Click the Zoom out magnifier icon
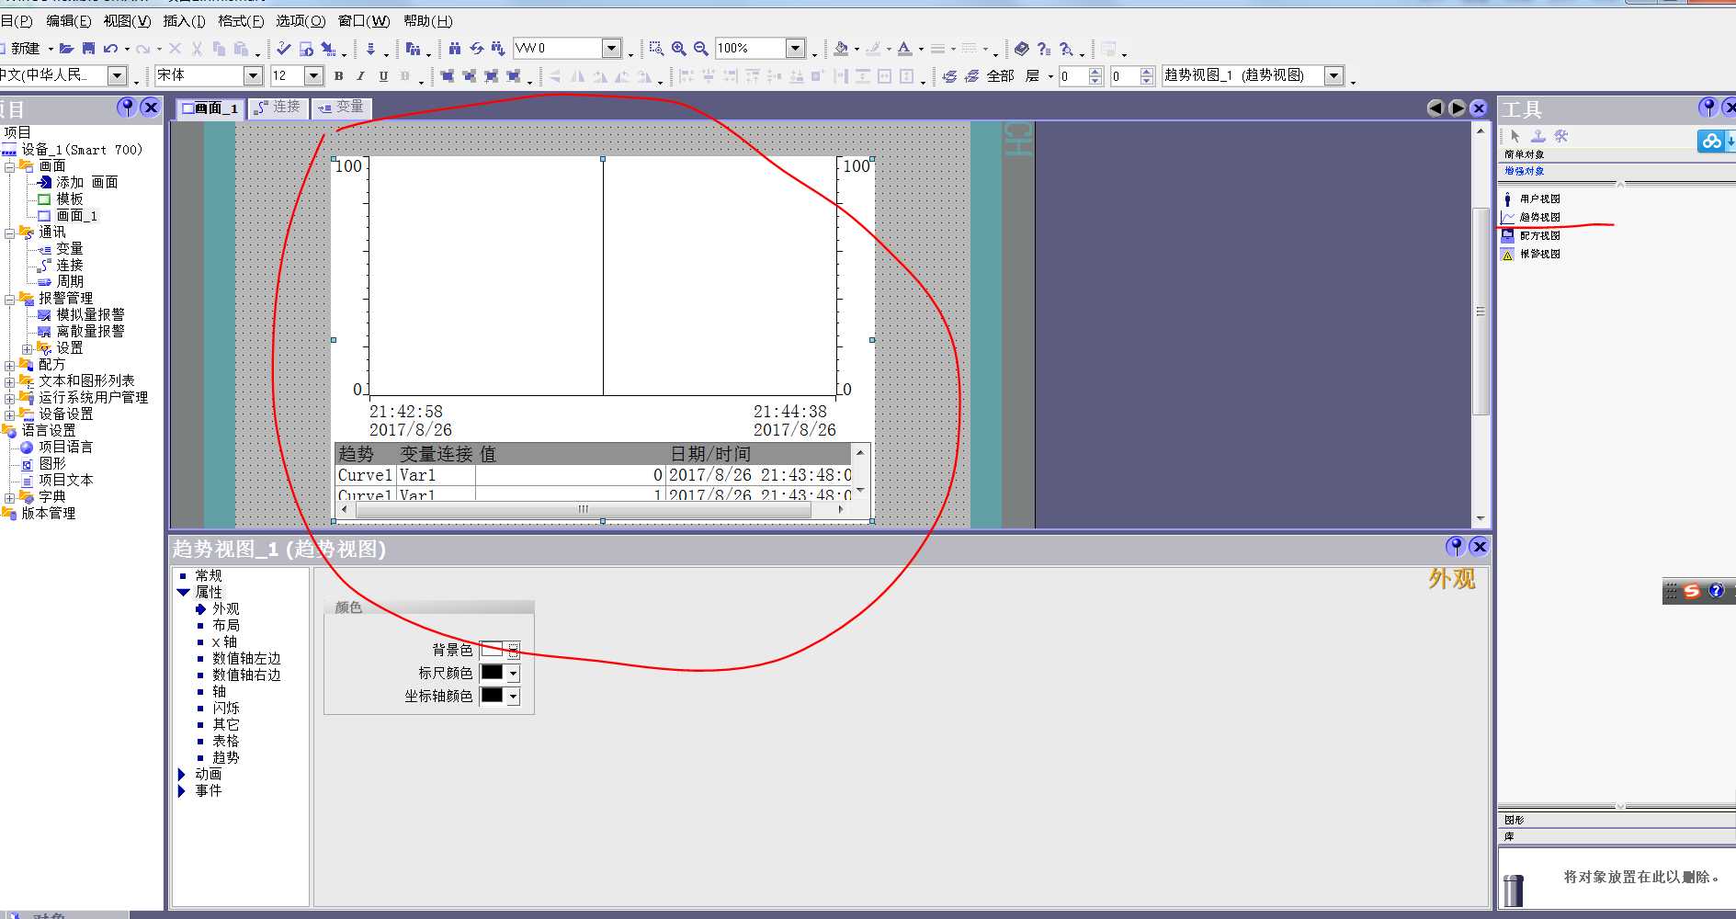Screen dimensions: 1736x919 pos(701,49)
